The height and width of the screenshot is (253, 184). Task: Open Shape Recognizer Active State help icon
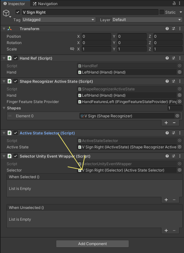pos(167,81)
